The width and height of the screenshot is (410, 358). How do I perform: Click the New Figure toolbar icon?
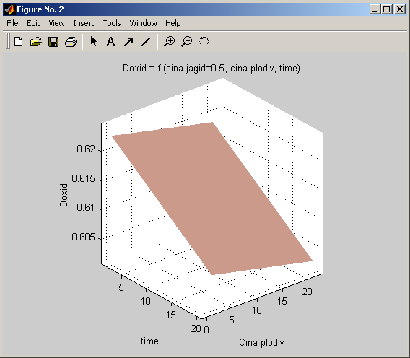19,42
